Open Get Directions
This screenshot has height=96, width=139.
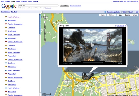pos(6,12)
